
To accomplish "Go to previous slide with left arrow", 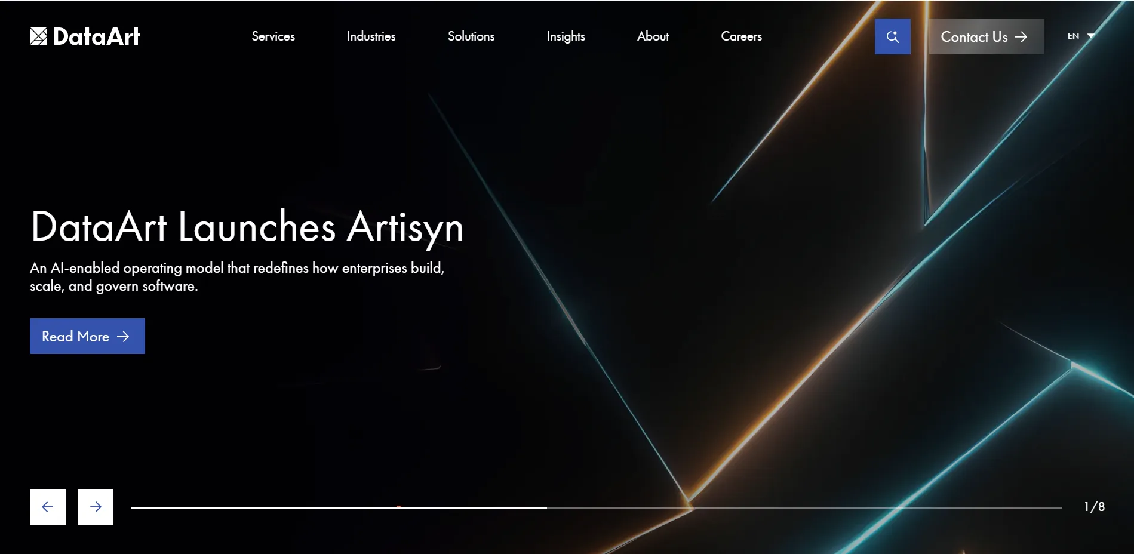I will coord(48,506).
